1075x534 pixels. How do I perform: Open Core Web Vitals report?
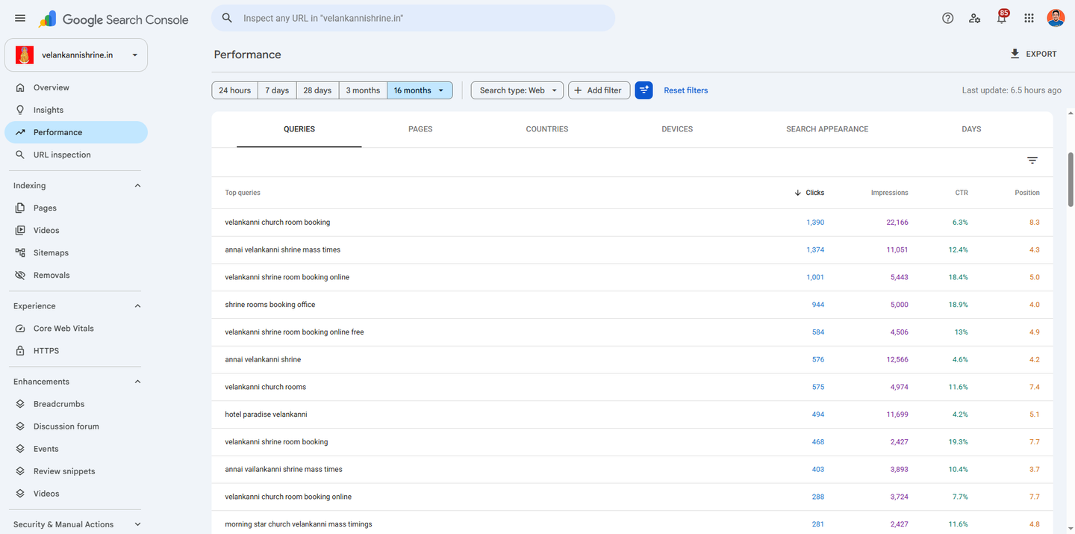coord(76,328)
